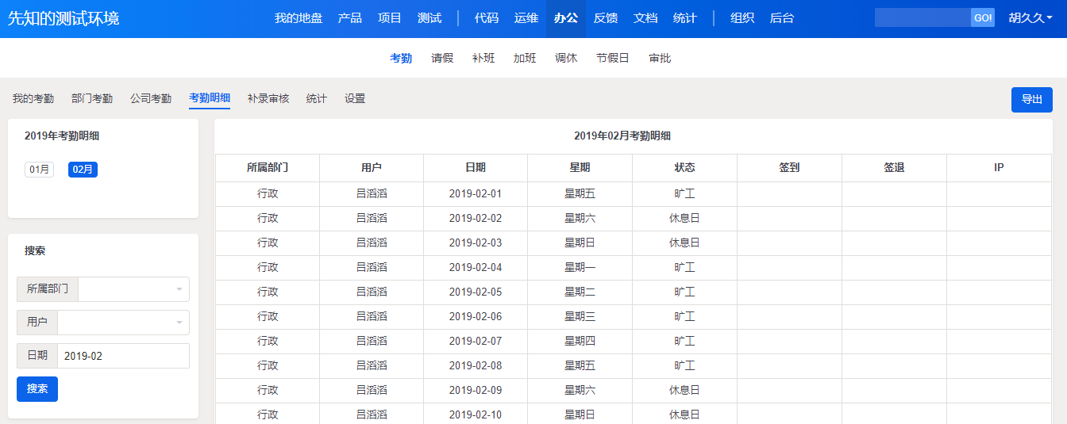This screenshot has height=424, width=1067.
Task: Switch to the 我的考勤 tab
Action: (33, 99)
